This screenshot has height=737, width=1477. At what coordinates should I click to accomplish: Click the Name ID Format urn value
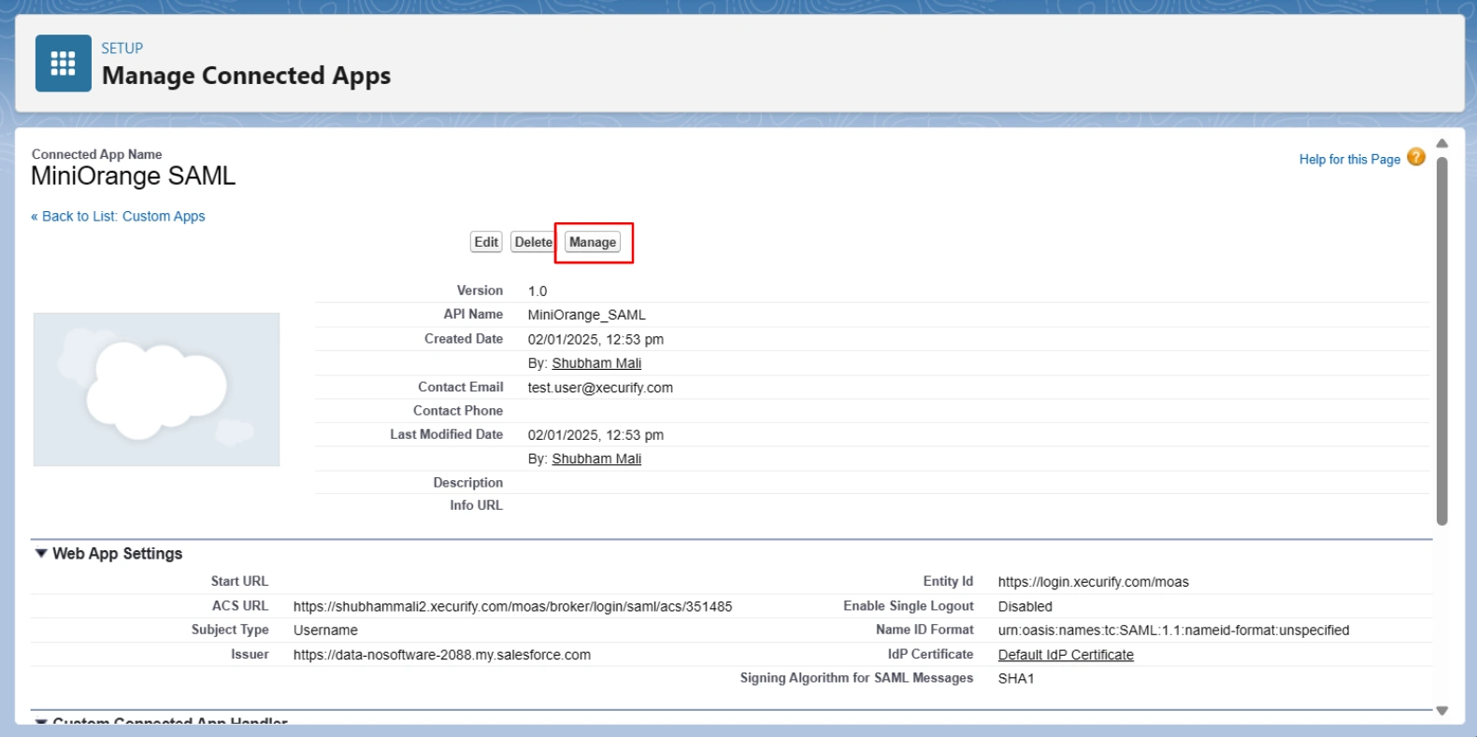pos(1174,631)
